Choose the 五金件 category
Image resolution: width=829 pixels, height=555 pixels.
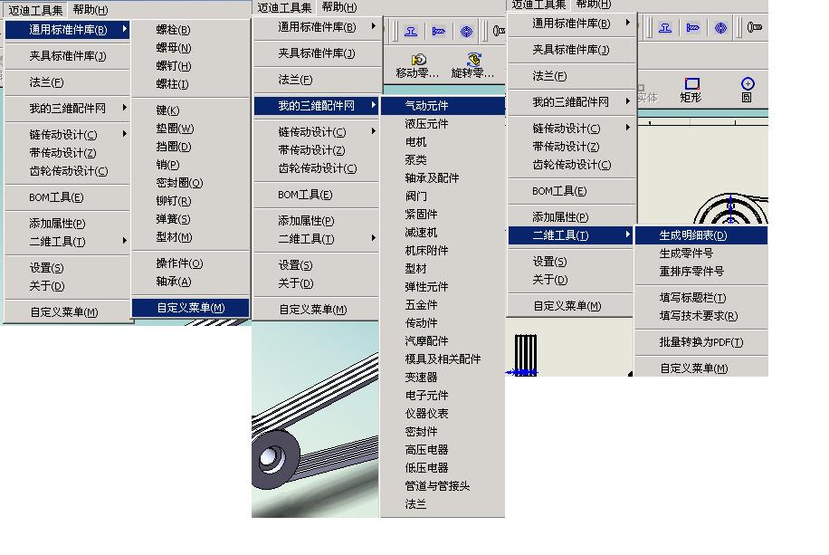pos(421,305)
